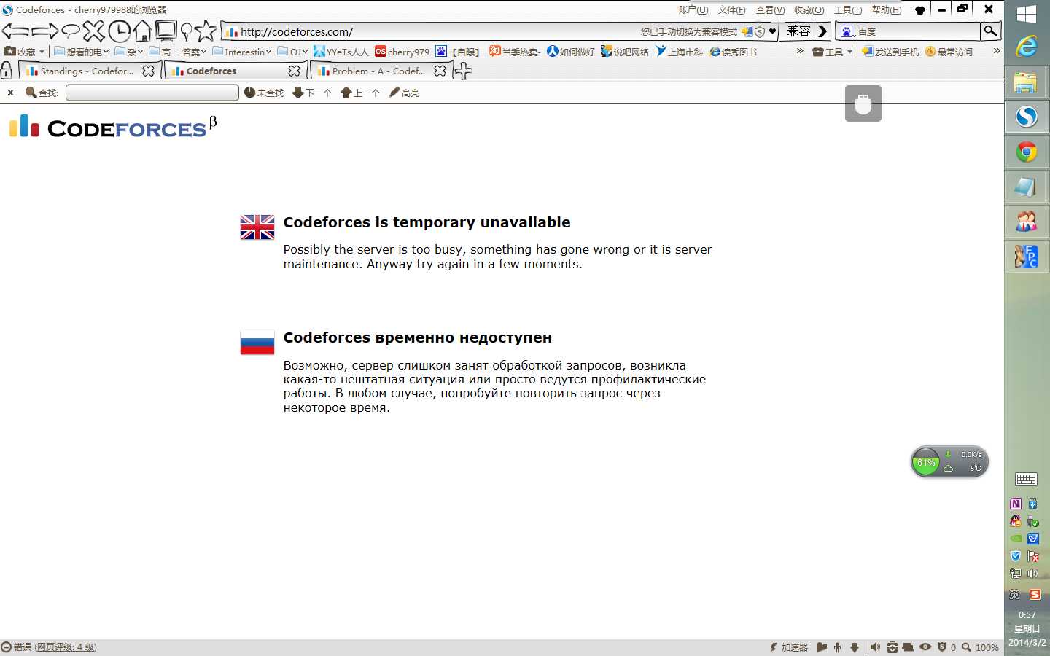Open cherry979 bookmark
The image size is (1050, 656).
click(402, 52)
